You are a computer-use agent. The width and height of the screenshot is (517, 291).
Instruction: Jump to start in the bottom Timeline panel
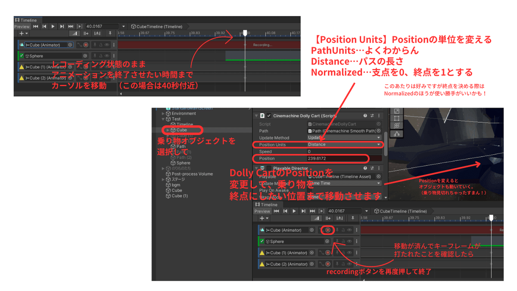tap(276, 211)
